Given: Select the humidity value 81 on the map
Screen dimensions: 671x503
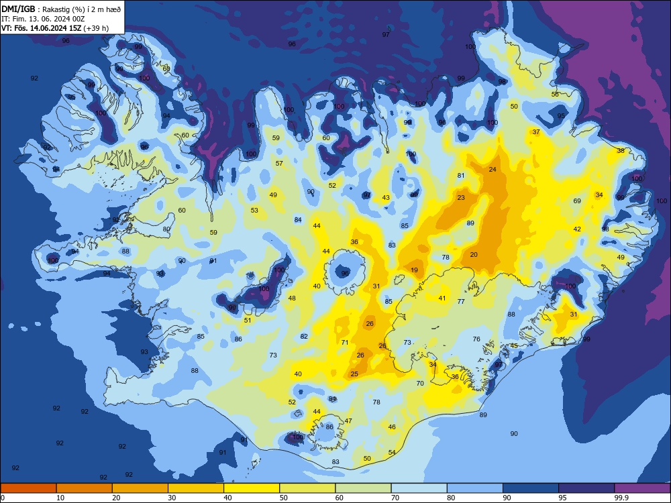Looking at the screenshot, I should click(x=461, y=175).
